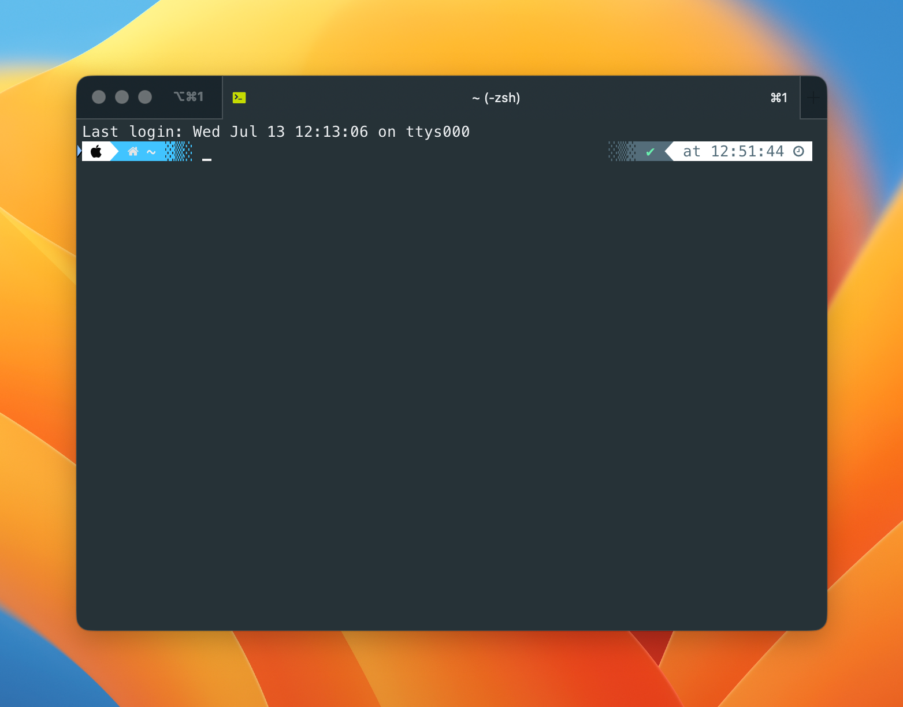
Task: Click the green terminal tab icon
Action: (x=239, y=98)
